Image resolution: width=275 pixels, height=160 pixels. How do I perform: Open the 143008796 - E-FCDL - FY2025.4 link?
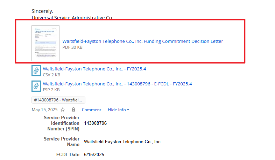click(x=117, y=84)
